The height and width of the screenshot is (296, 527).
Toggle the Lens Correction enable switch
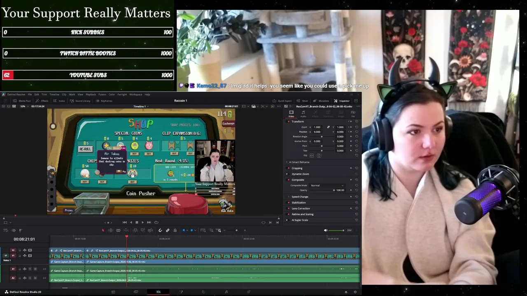click(289, 208)
